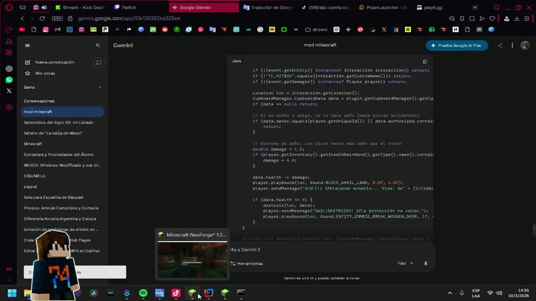The height and width of the screenshot is (301, 536).
Task: Open the Fast model selector dropdown
Action: point(405,263)
